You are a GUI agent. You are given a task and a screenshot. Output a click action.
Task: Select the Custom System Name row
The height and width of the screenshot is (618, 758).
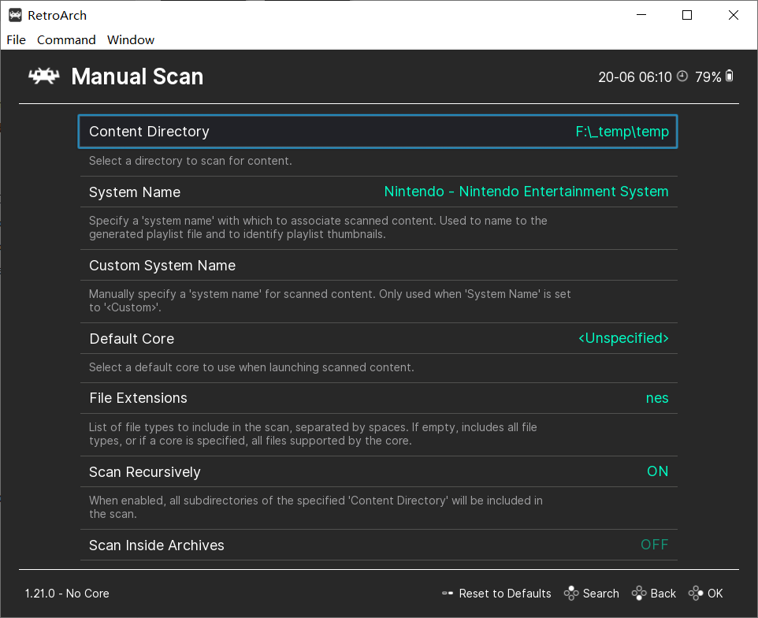pyautogui.click(x=378, y=266)
